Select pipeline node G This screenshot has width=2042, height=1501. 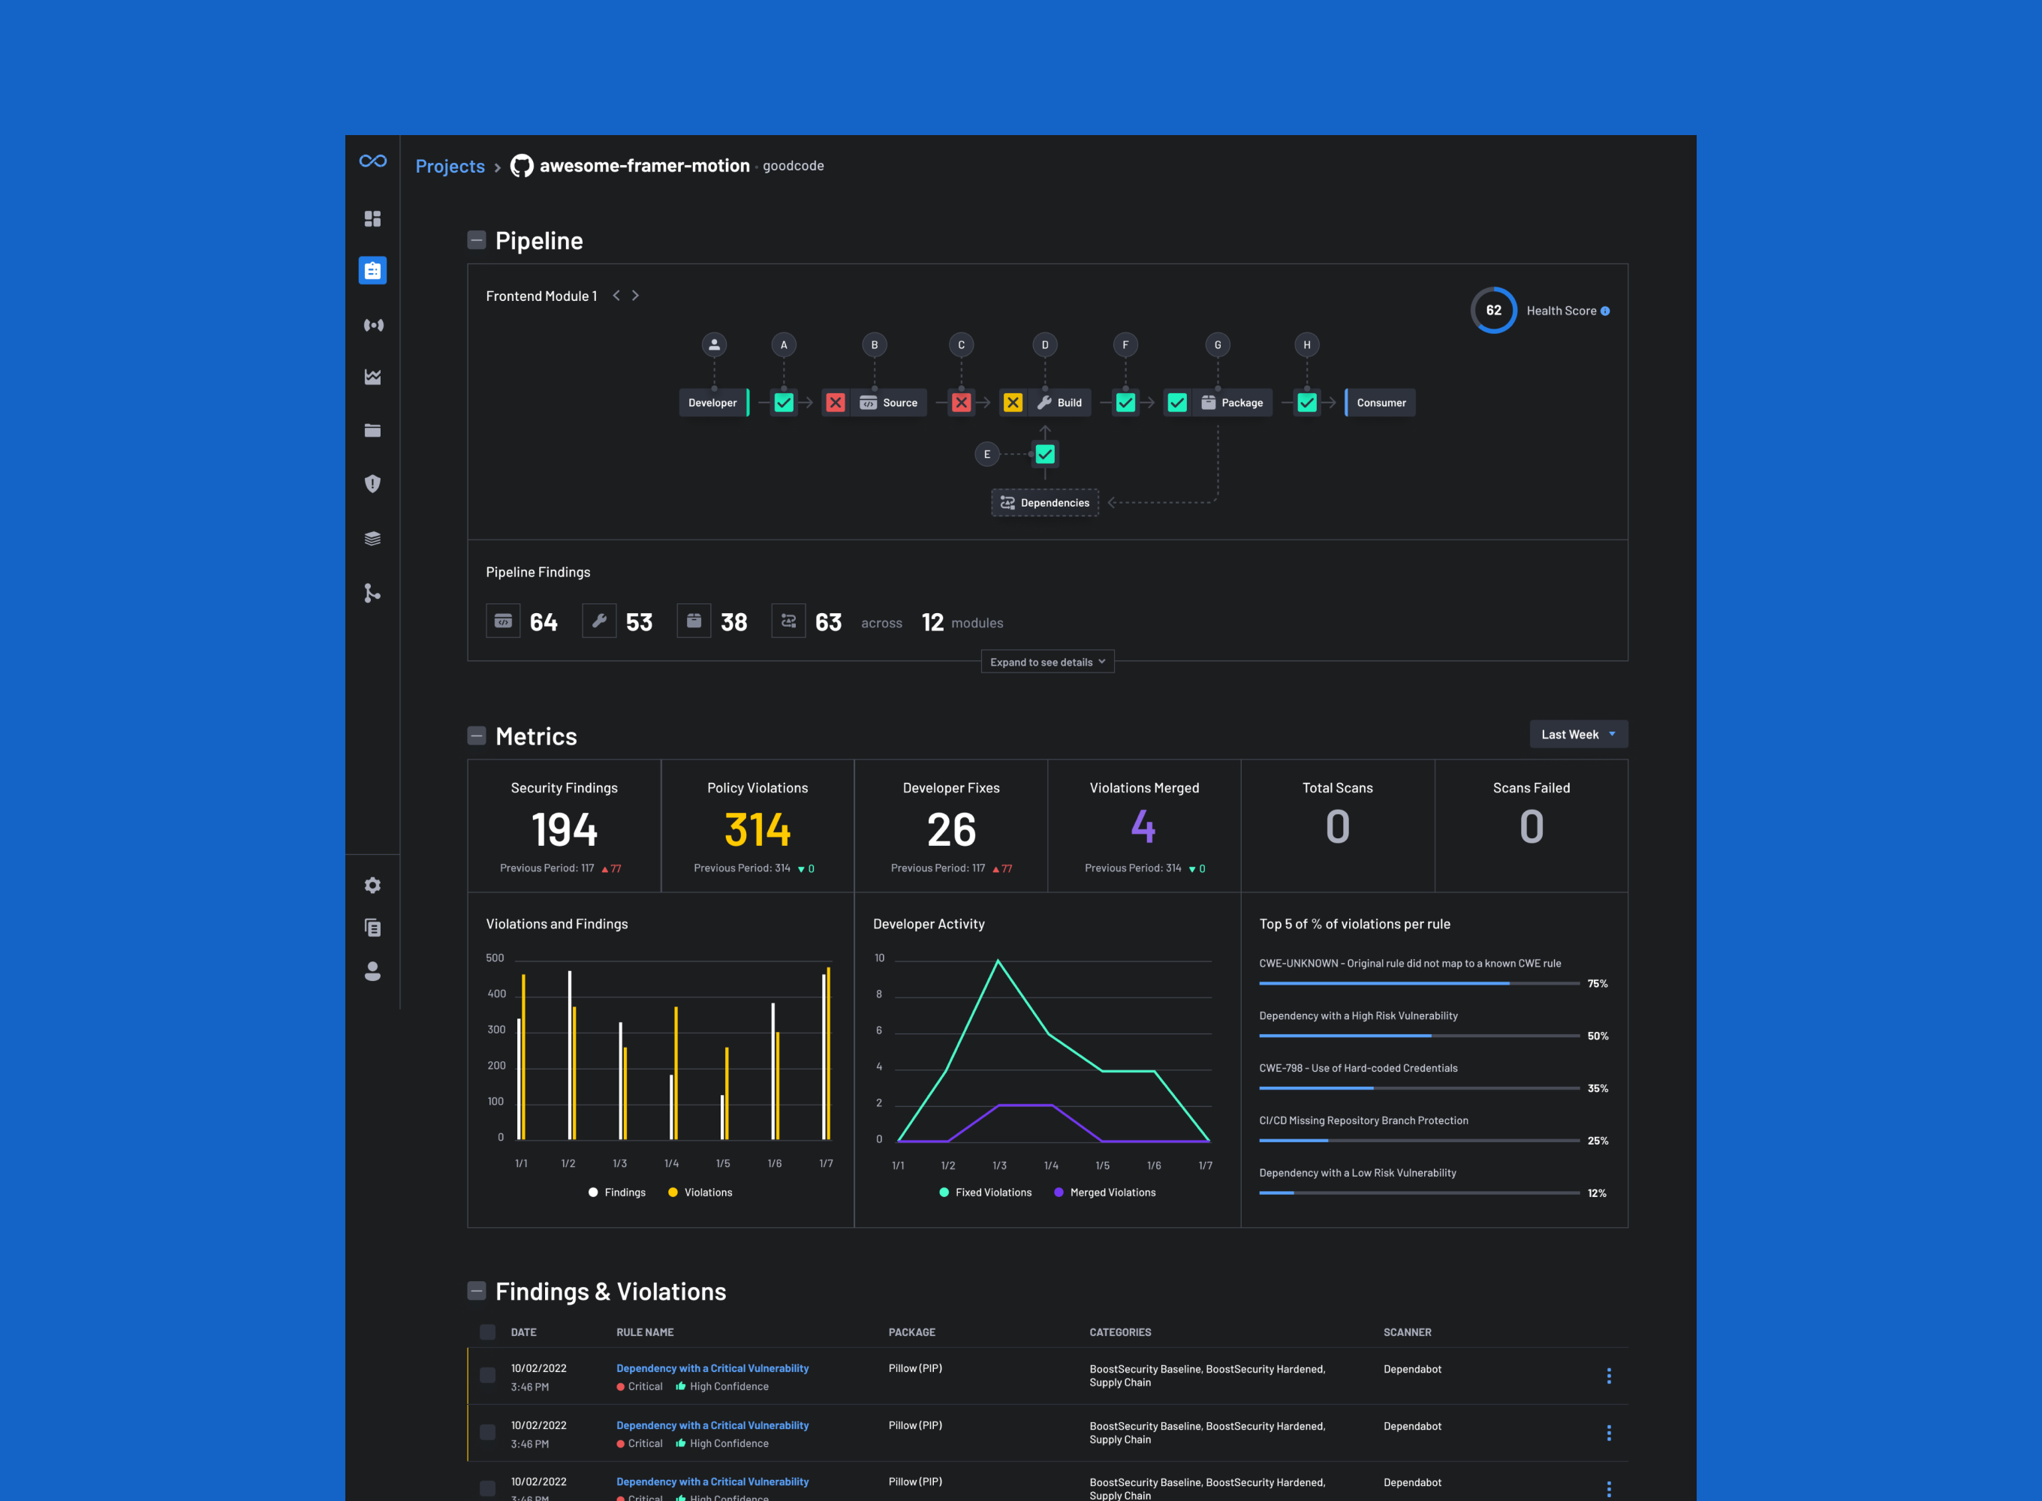[x=1218, y=344]
